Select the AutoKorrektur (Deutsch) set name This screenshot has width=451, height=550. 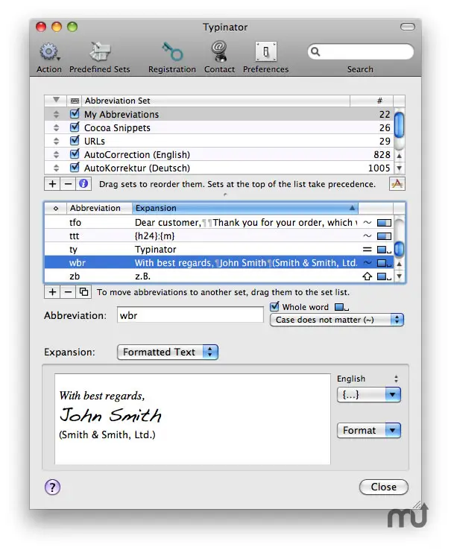(x=137, y=168)
